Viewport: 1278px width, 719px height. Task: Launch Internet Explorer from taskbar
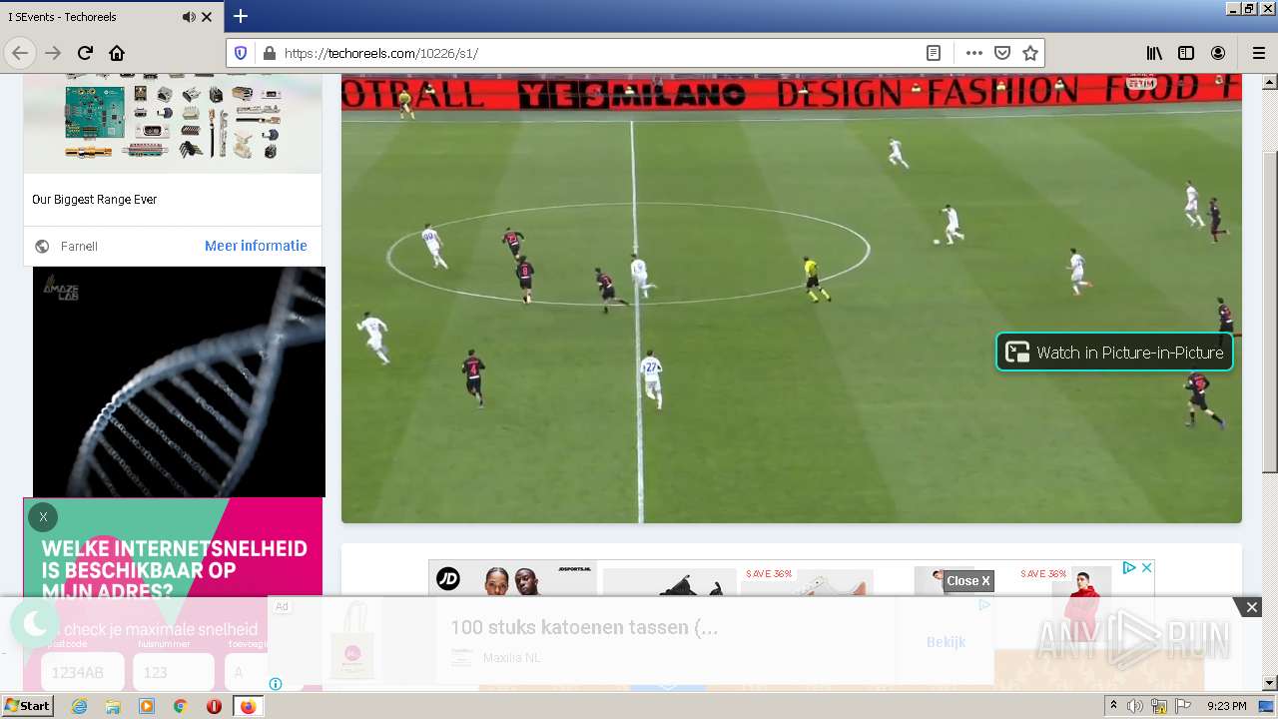pos(80,706)
